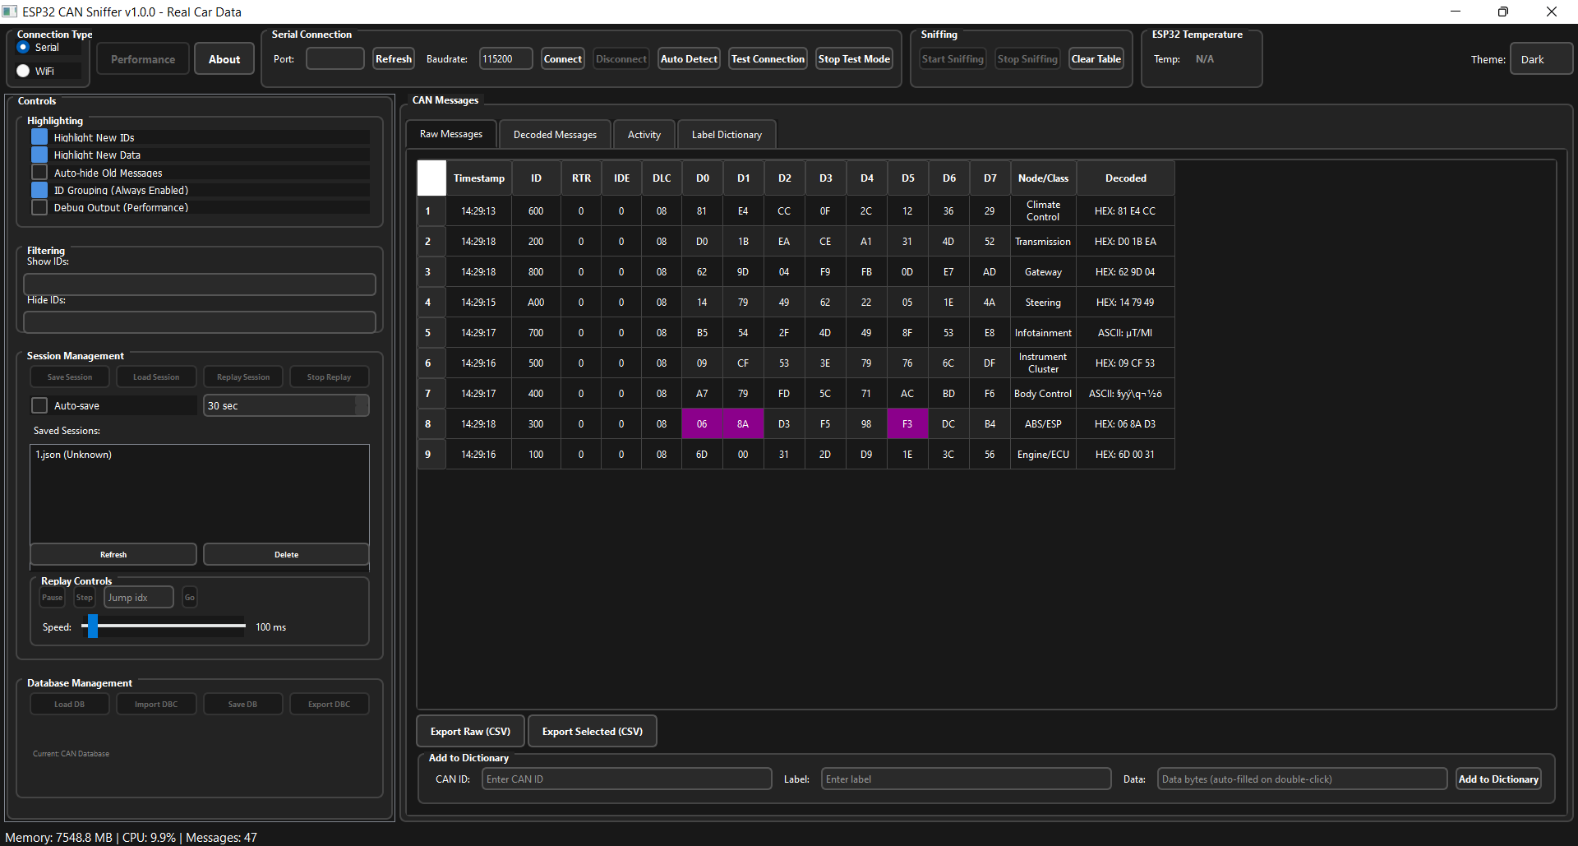The image size is (1578, 846).
Task: Select the Activity tab
Action: coord(644,134)
